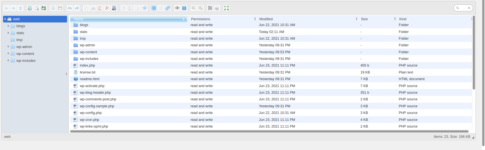Image resolution: width=485 pixels, height=150 pixels.
Task: Click the horizontal scrollbar below the file list
Action: 269,131
